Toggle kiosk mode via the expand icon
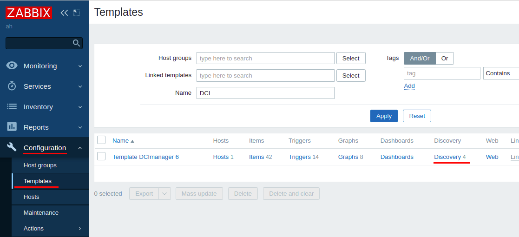 click(x=77, y=13)
